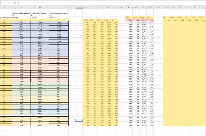206x136 pixels.
Task: Select highlighted column G header
Action: tap(79, 8)
